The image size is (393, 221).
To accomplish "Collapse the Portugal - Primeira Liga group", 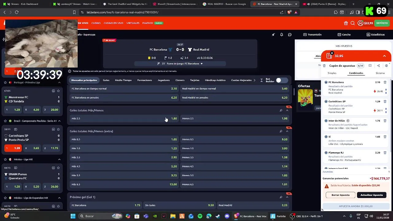I will click(x=59, y=82).
